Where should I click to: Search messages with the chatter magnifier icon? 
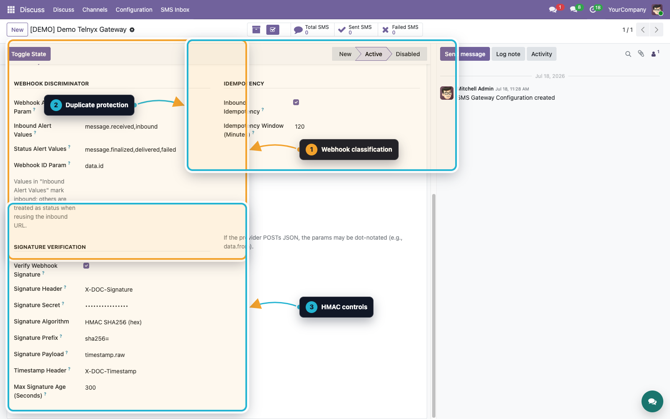[x=628, y=54]
